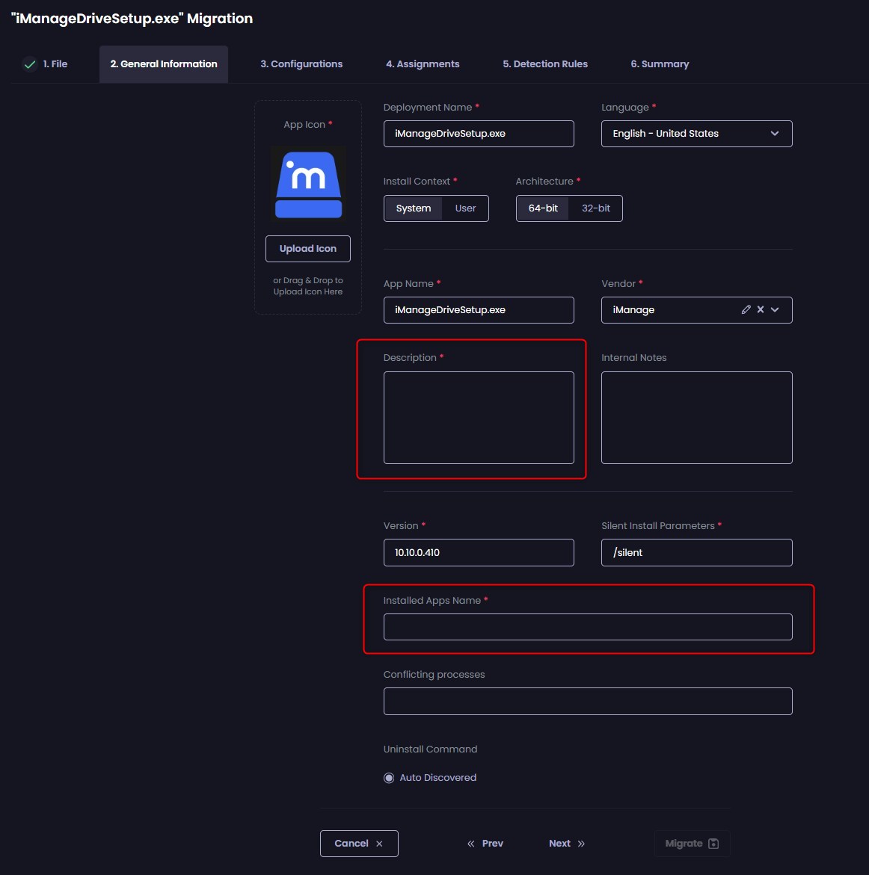
Task: Click the Upload Icon button
Action: pos(307,248)
